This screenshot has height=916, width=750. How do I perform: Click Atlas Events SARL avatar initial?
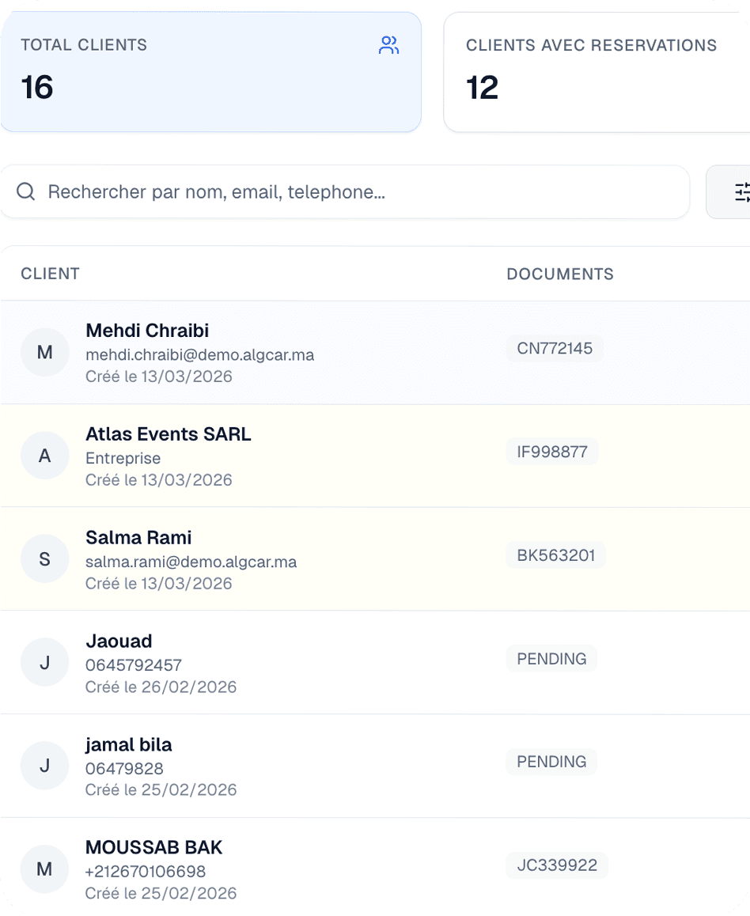coord(45,456)
